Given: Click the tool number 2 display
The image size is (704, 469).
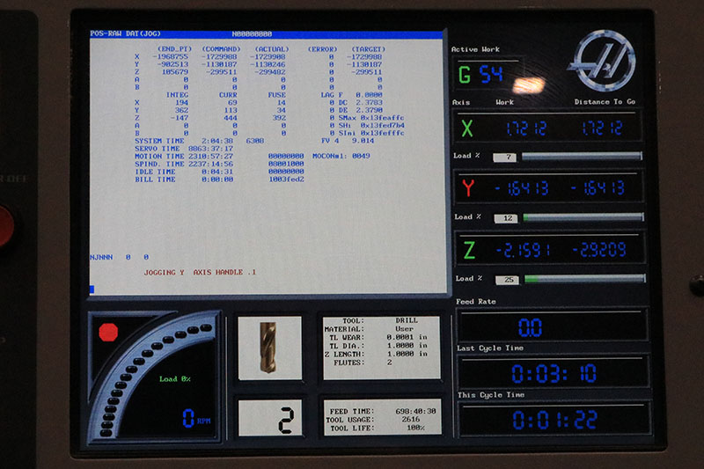Looking at the screenshot, I should point(287,420).
